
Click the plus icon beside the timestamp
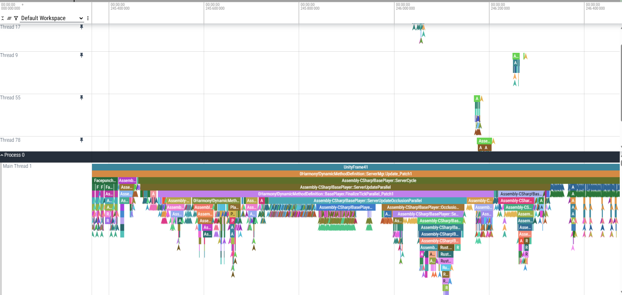pyautogui.click(x=23, y=5)
